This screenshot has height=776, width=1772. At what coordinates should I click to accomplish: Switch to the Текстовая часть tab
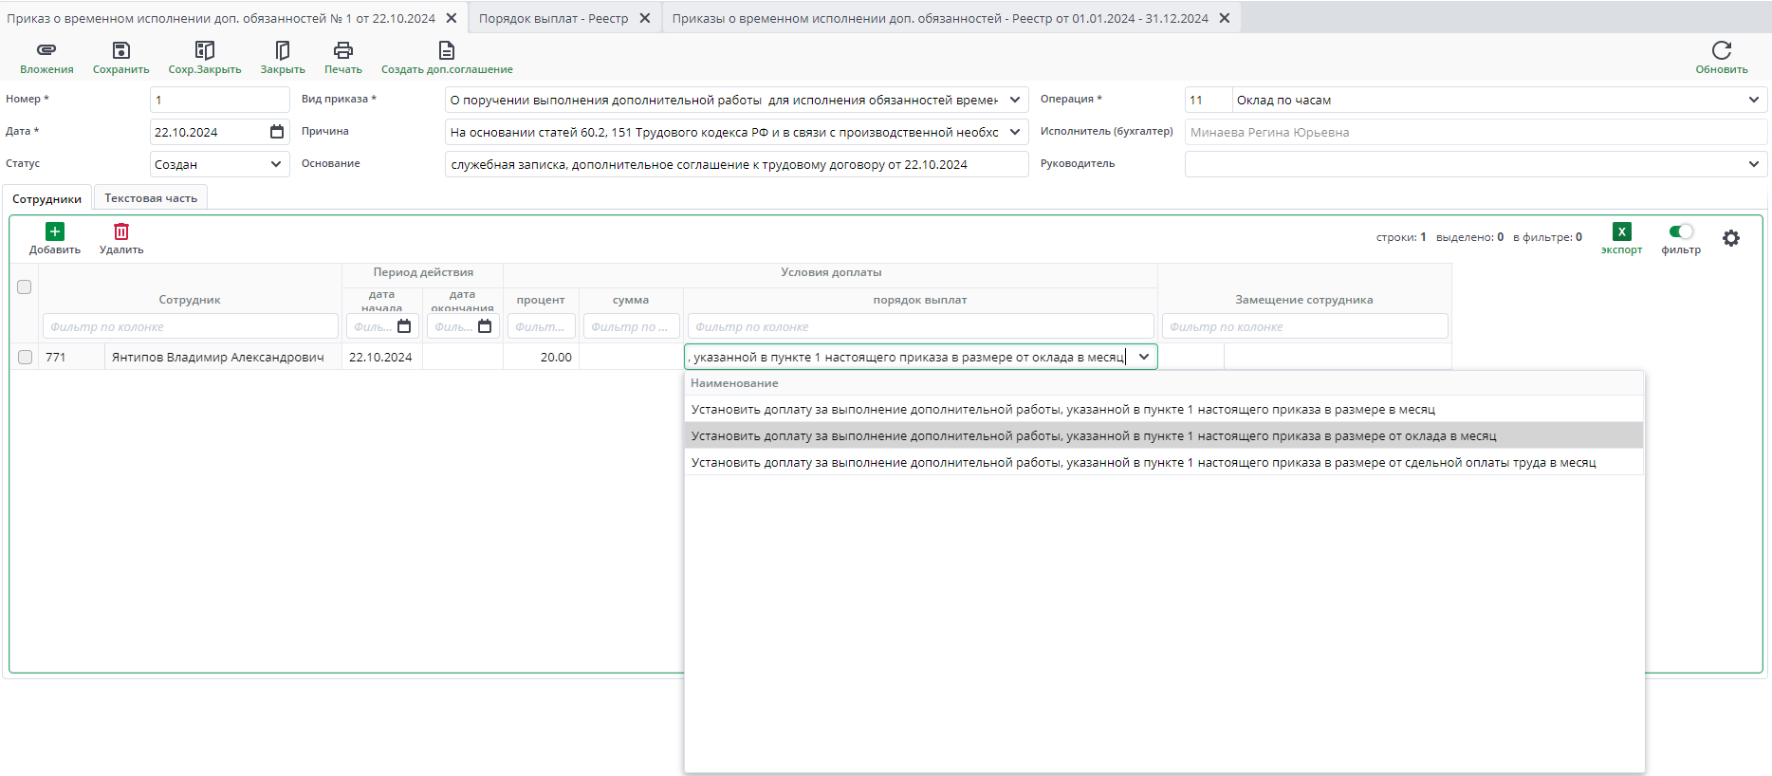151,198
